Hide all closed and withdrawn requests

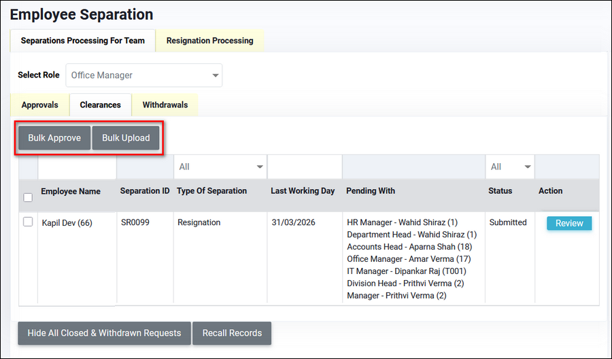point(104,333)
